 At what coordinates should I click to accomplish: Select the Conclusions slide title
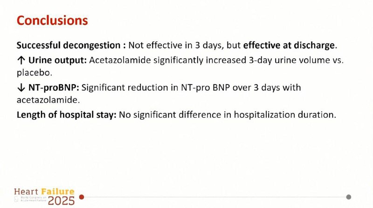tap(52, 20)
